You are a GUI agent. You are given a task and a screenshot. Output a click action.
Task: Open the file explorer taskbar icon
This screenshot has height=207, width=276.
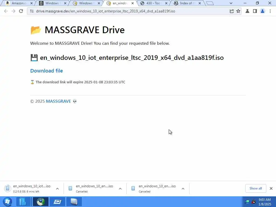tap(23, 202)
